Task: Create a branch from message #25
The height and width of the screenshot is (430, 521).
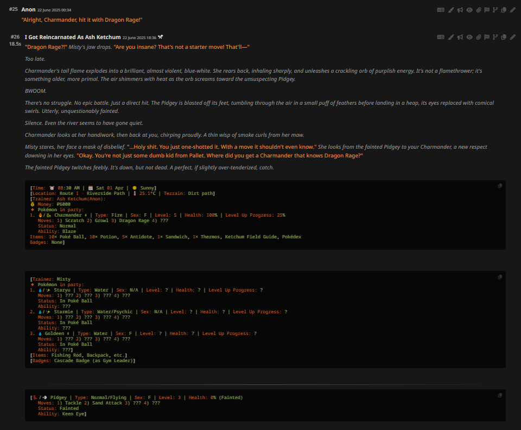Action: coord(495,10)
